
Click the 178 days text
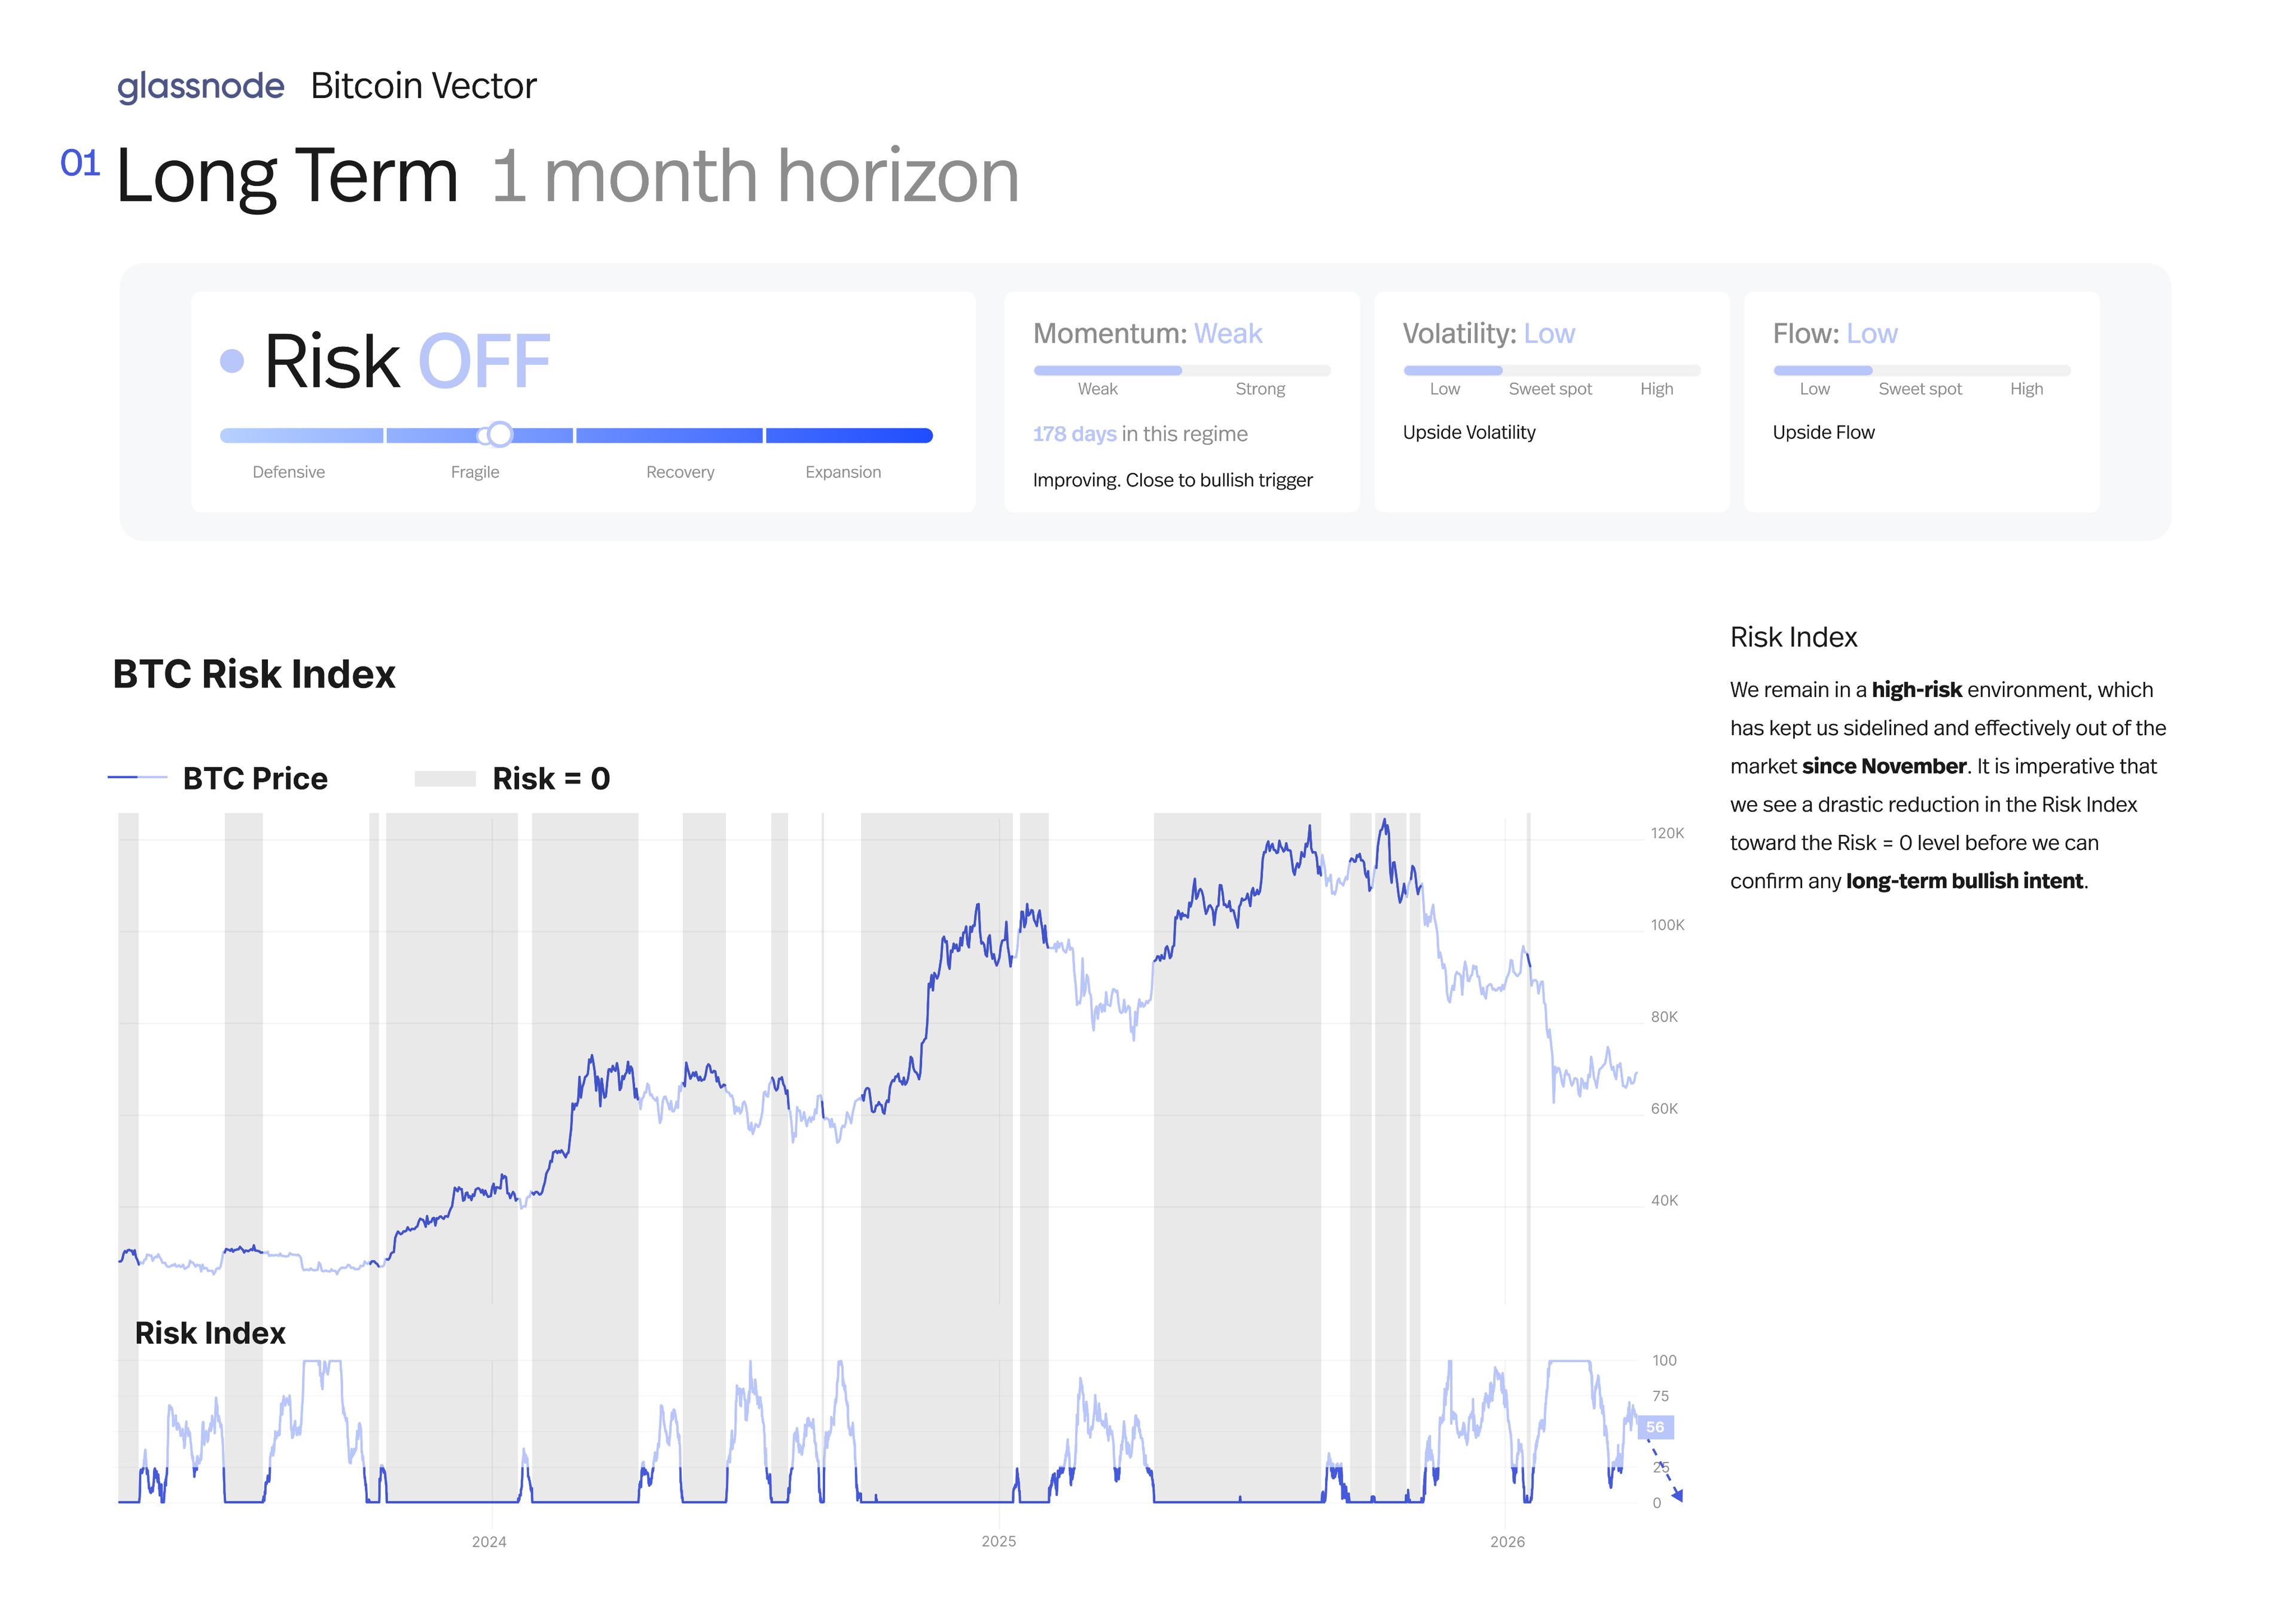[1074, 434]
